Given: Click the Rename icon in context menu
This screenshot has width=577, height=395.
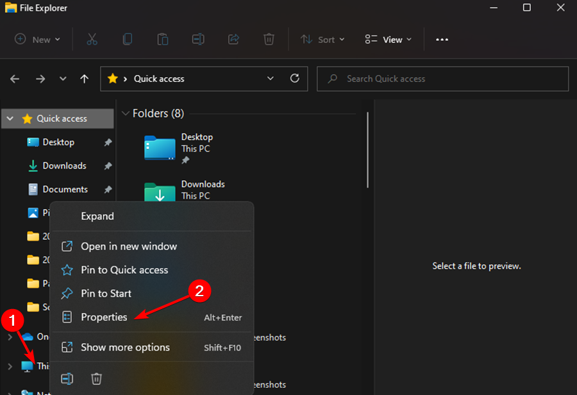Looking at the screenshot, I should pyautogui.click(x=67, y=379).
